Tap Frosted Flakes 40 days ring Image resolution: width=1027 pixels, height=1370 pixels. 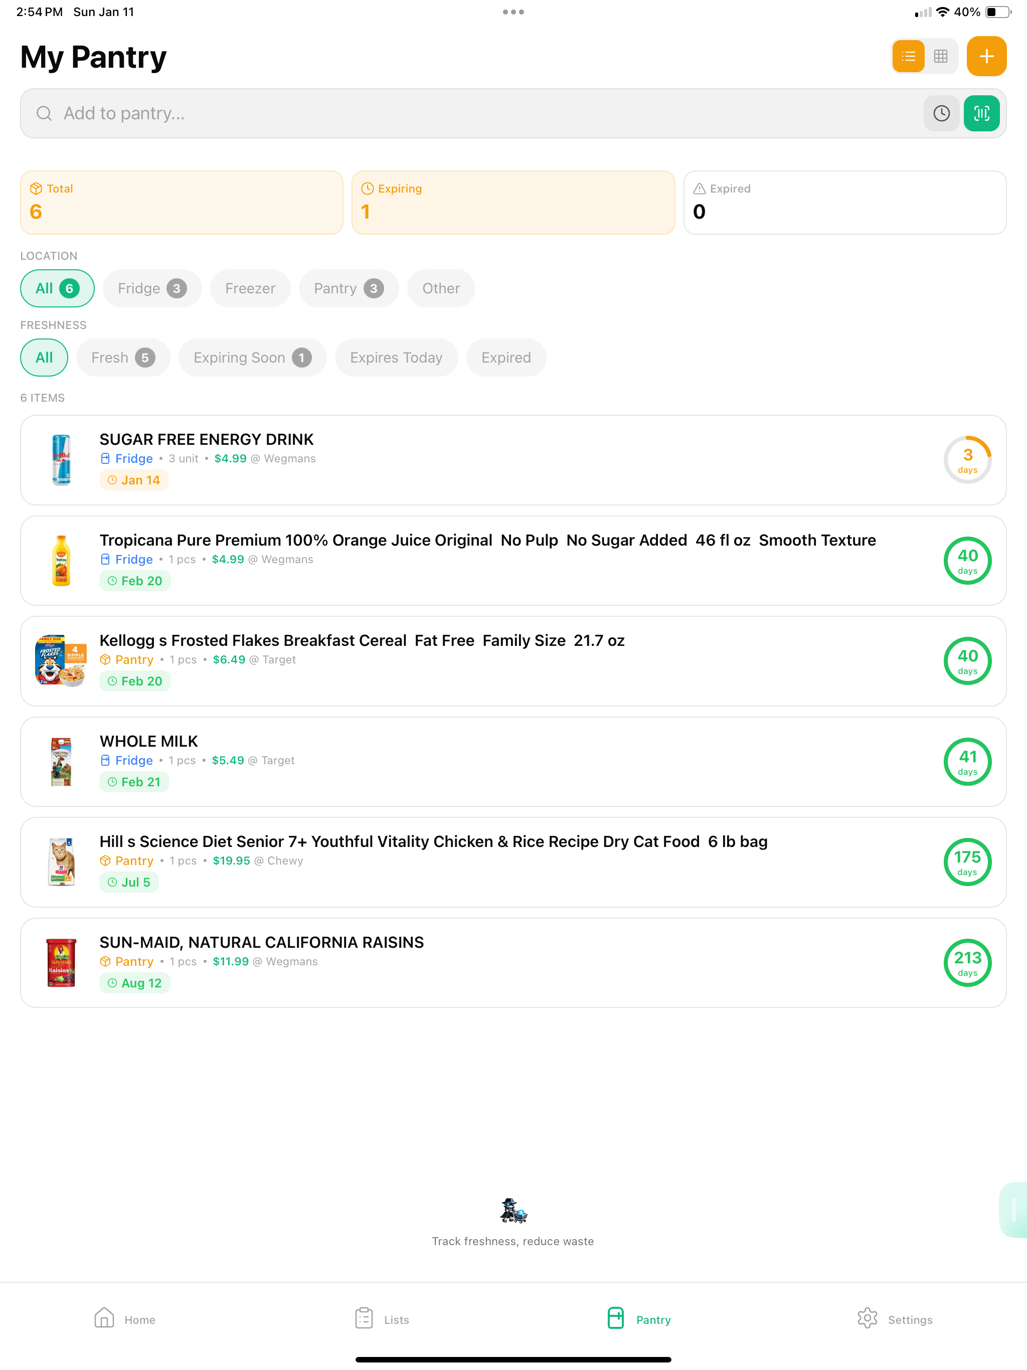[967, 661]
